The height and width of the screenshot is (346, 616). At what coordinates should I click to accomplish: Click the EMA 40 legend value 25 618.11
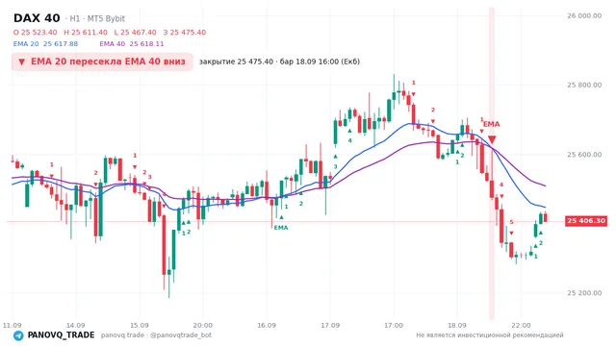pos(132,43)
